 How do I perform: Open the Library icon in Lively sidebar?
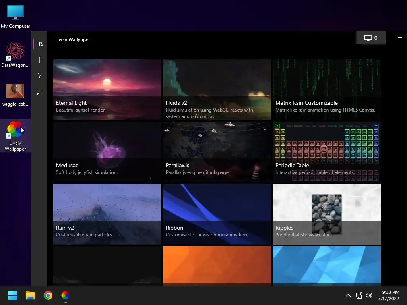click(39, 44)
